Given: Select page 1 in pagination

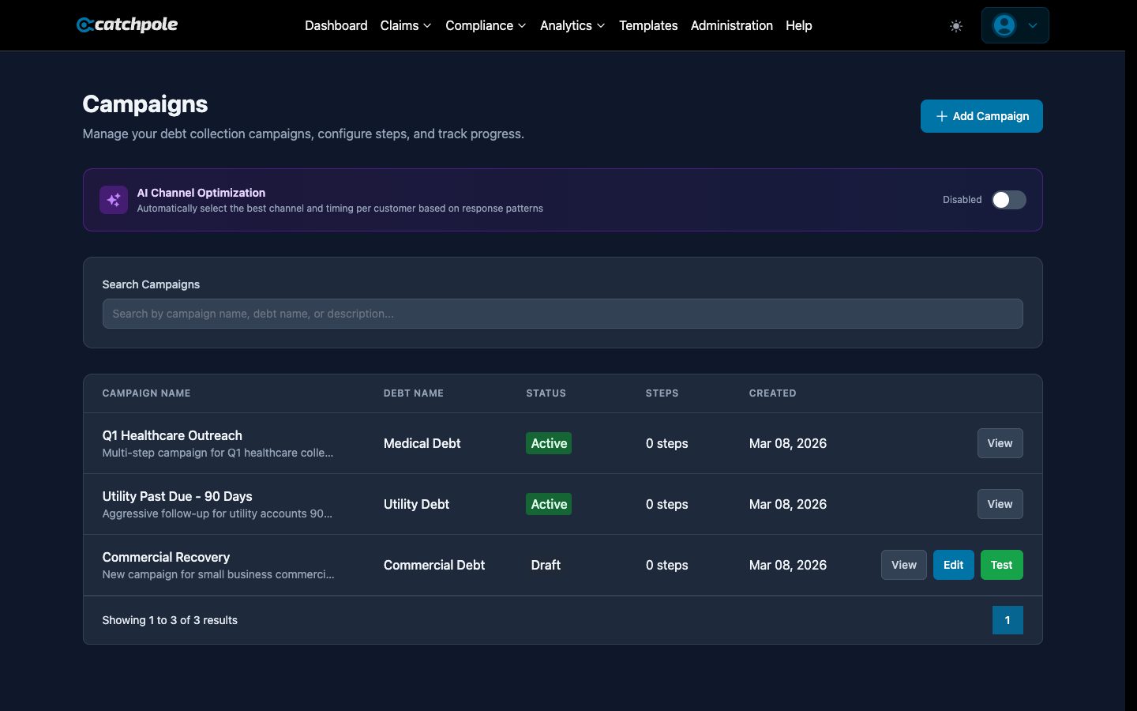Looking at the screenshot, I should point(1008,620).
